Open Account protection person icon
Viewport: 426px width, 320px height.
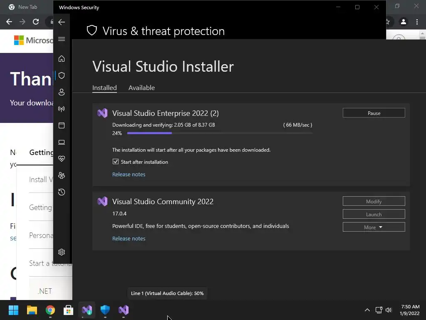pos(62,92)
